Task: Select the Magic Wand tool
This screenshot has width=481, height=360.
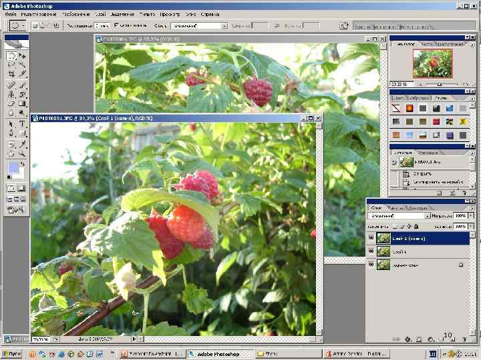Action: point(22,65)
